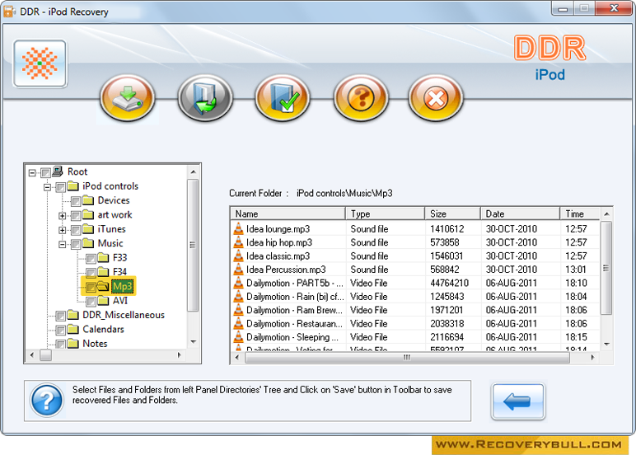
Task: Sort file list by Date column
Action: 520,213
